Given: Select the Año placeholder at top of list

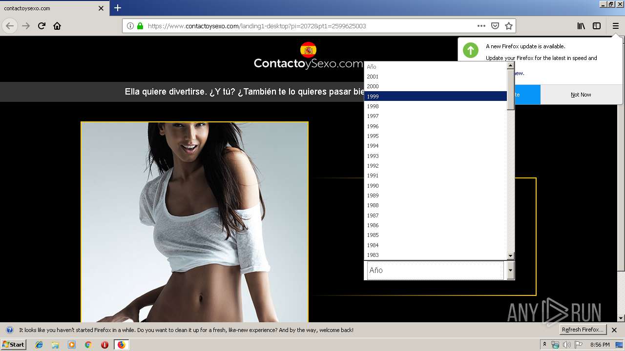Looking at the screenshot, I should (x=436, y=67).
